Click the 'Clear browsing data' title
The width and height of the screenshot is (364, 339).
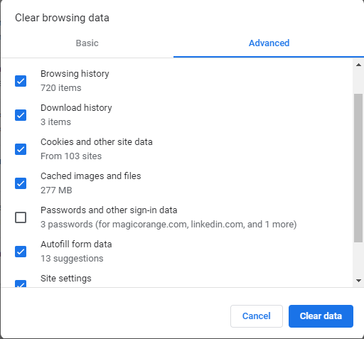coord(62,18)
